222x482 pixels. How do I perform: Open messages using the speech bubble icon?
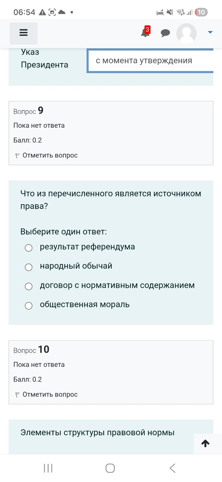click(x=166, y=33)
